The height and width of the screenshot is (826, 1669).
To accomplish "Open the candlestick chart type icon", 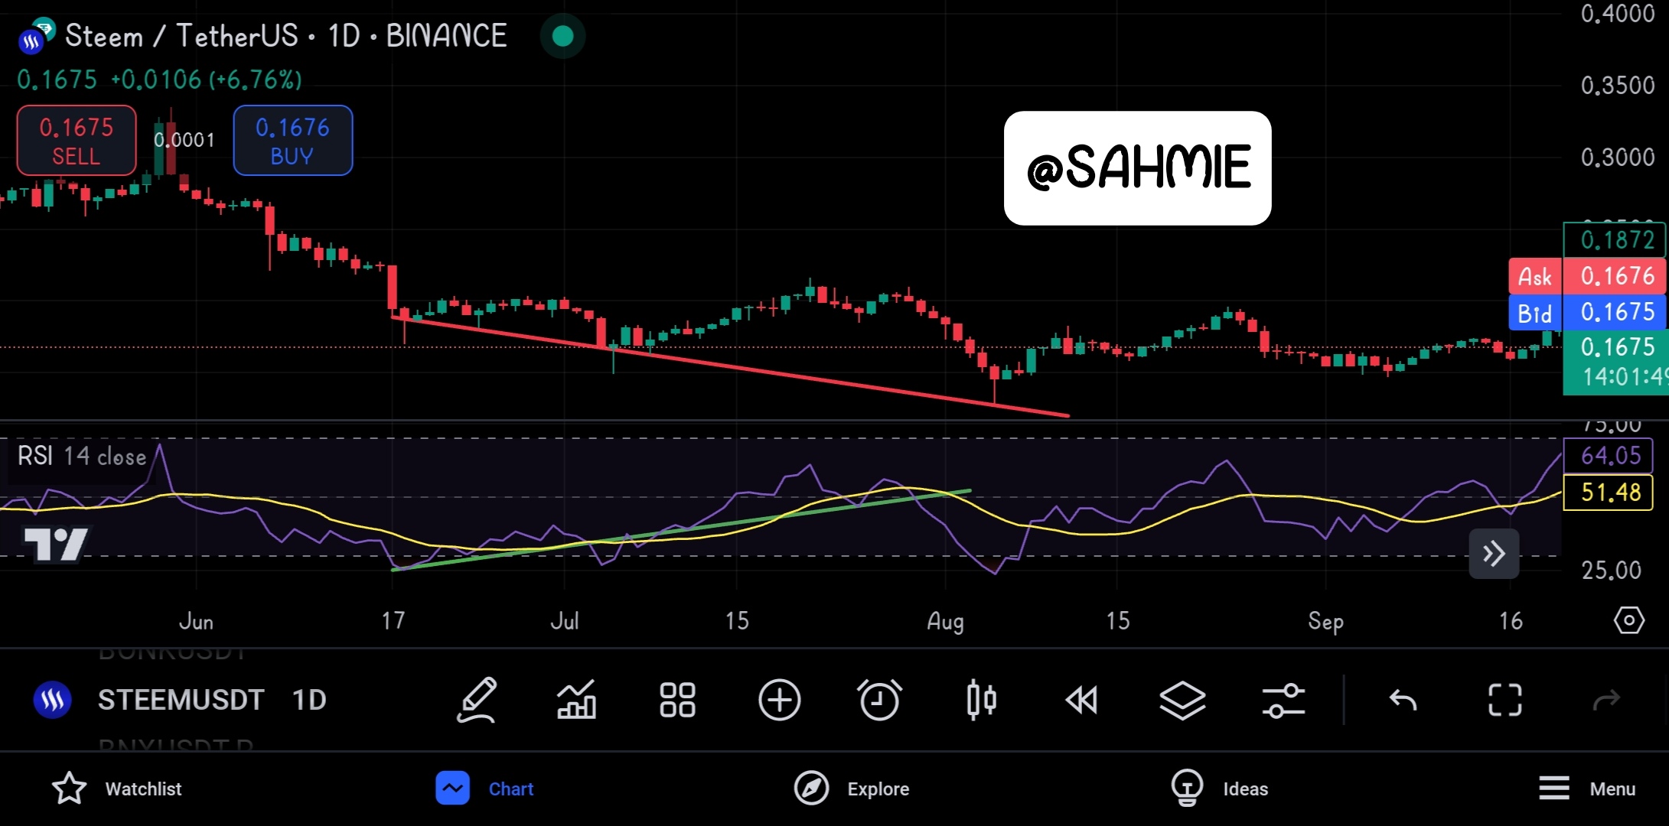I will coord(981,700).
